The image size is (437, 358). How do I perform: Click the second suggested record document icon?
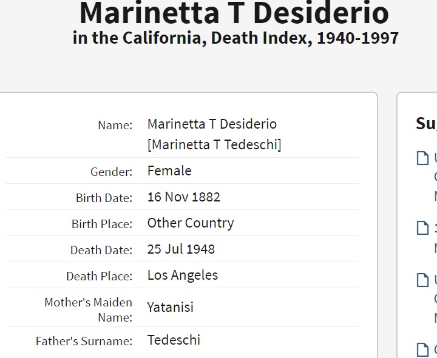tap(422, 228)
